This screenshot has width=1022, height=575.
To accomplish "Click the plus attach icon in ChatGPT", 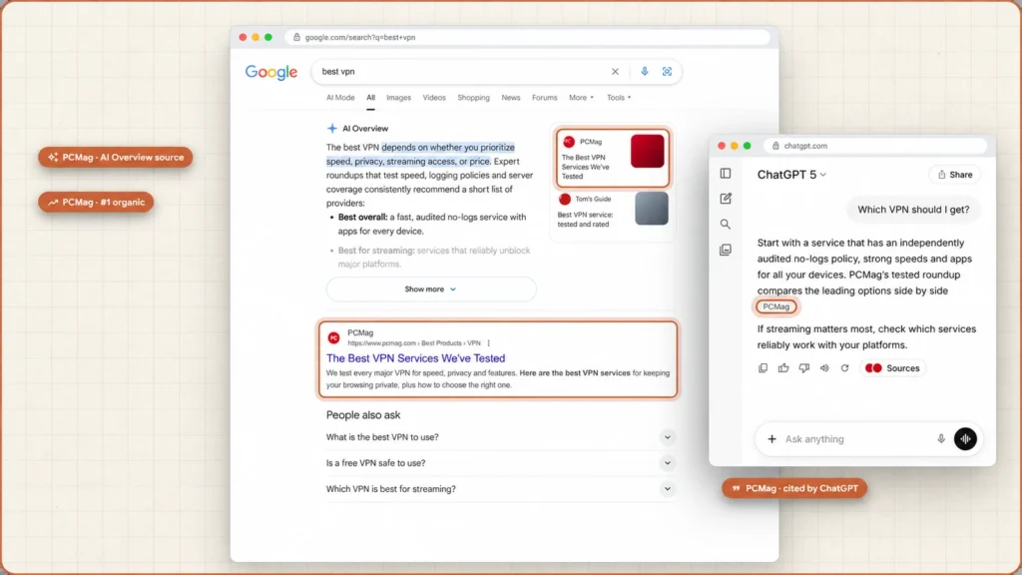I will tap(771, 439).
